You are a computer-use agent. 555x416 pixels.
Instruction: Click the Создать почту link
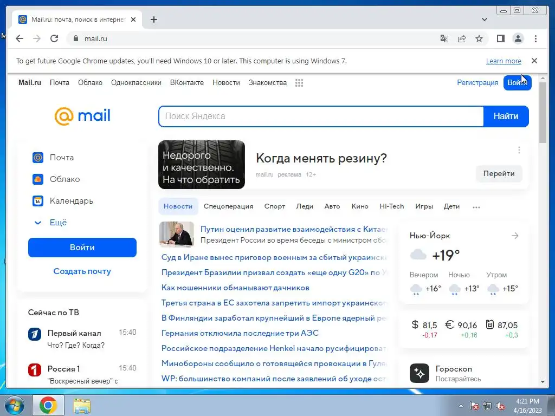tap(82, 271)
